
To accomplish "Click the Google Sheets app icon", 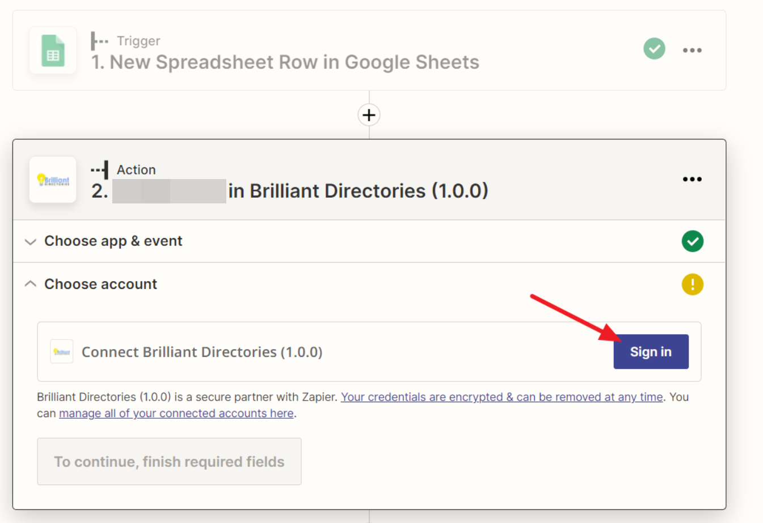I will pyautogui.click(x=53, y=50).
